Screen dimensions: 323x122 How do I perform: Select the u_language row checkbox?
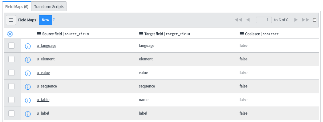(x=11, y=46)
